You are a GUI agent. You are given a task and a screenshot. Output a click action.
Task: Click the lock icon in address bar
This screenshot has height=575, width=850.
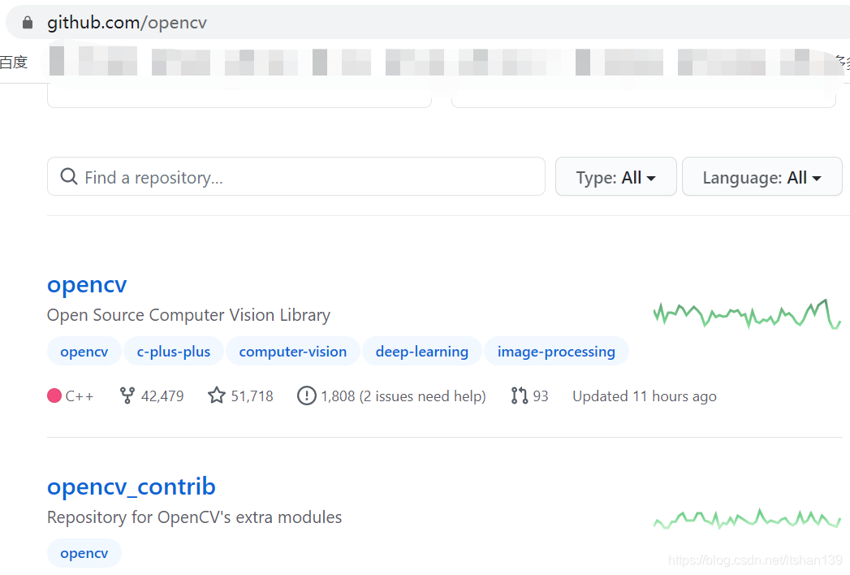point(28,23)
